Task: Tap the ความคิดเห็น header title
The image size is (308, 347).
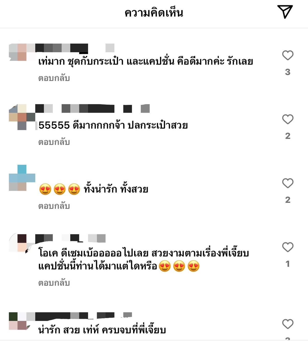Action: (x=154, y=13)
